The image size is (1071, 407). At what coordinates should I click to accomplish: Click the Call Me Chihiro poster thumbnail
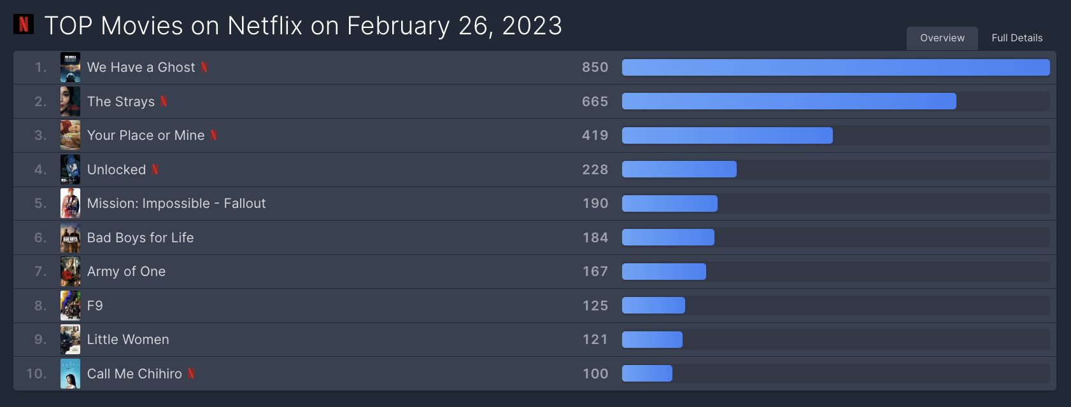(x=70, y=373)
